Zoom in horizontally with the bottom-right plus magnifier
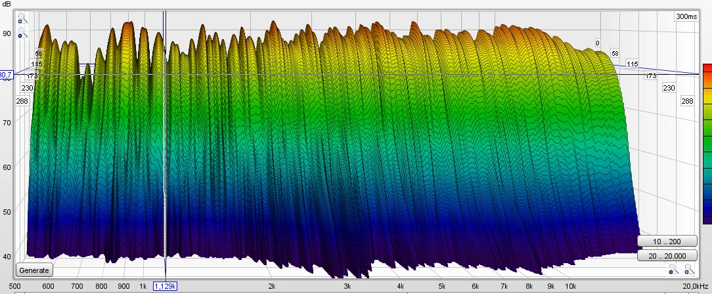This screenshot has height=294, width=712. (x=689, y=270)
